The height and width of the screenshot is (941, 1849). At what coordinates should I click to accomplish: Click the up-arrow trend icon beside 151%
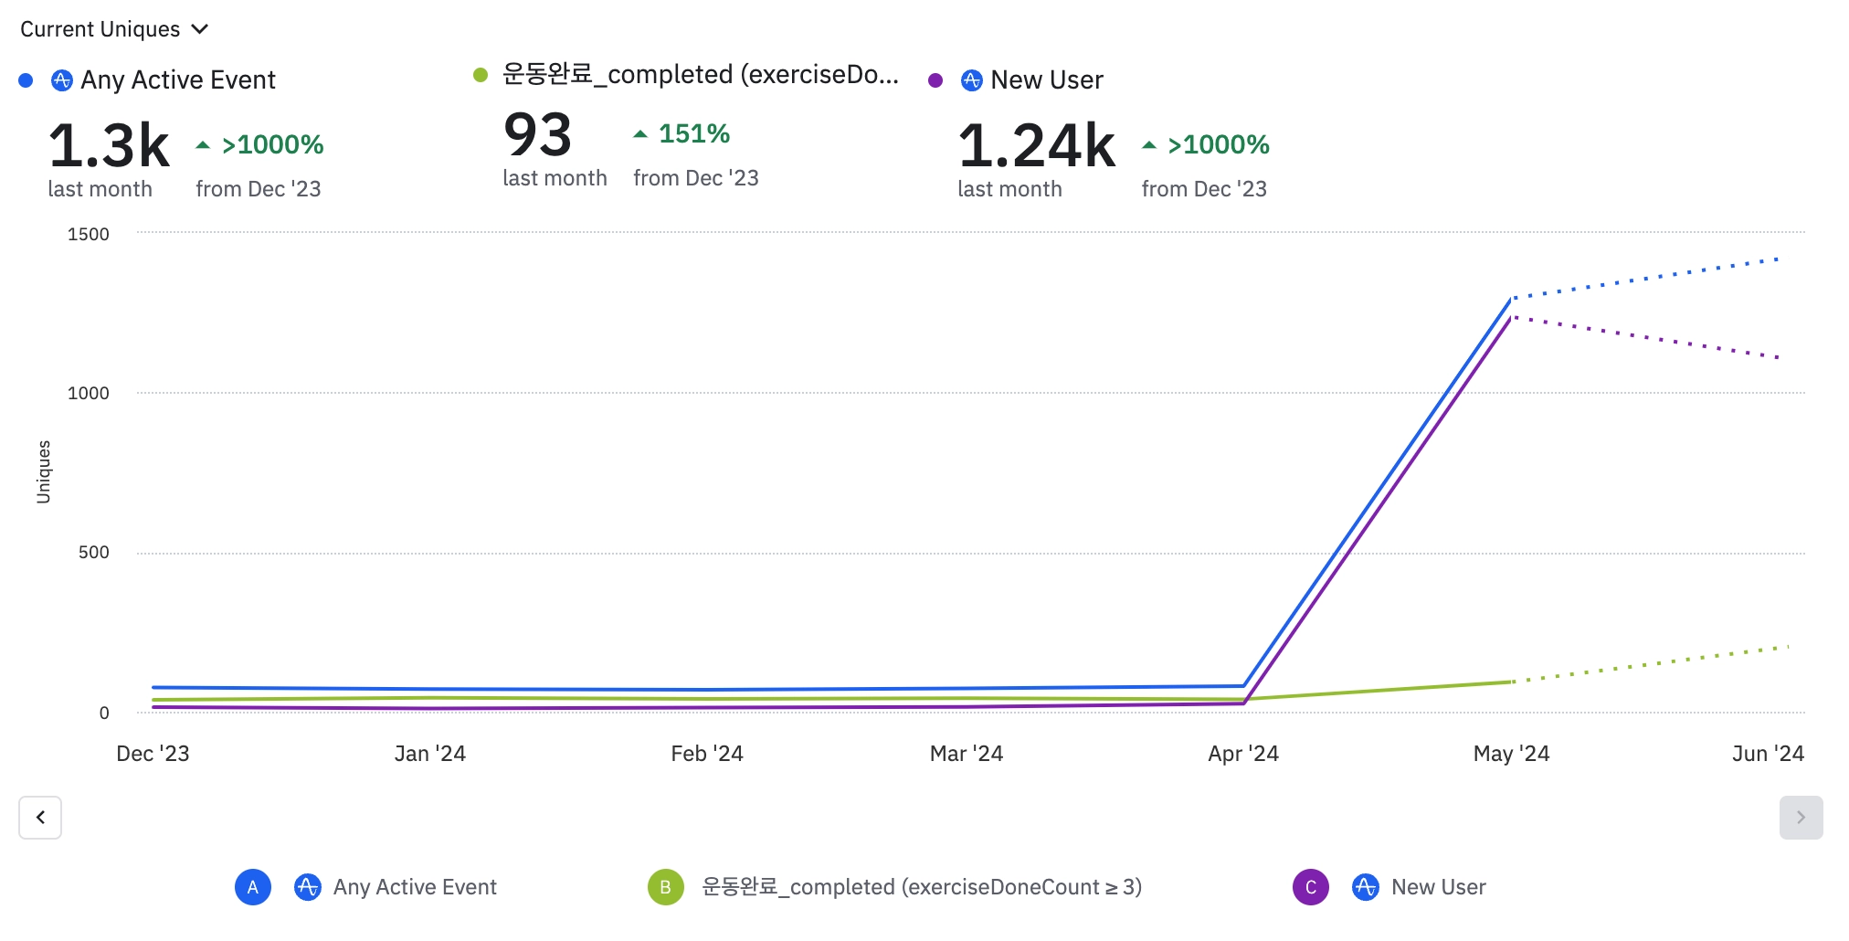pos(640,133)
